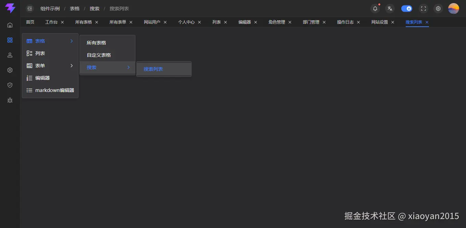Switch to the 首页 tab
The height and width of the screenshot is (228, 466).
point(30,22)
